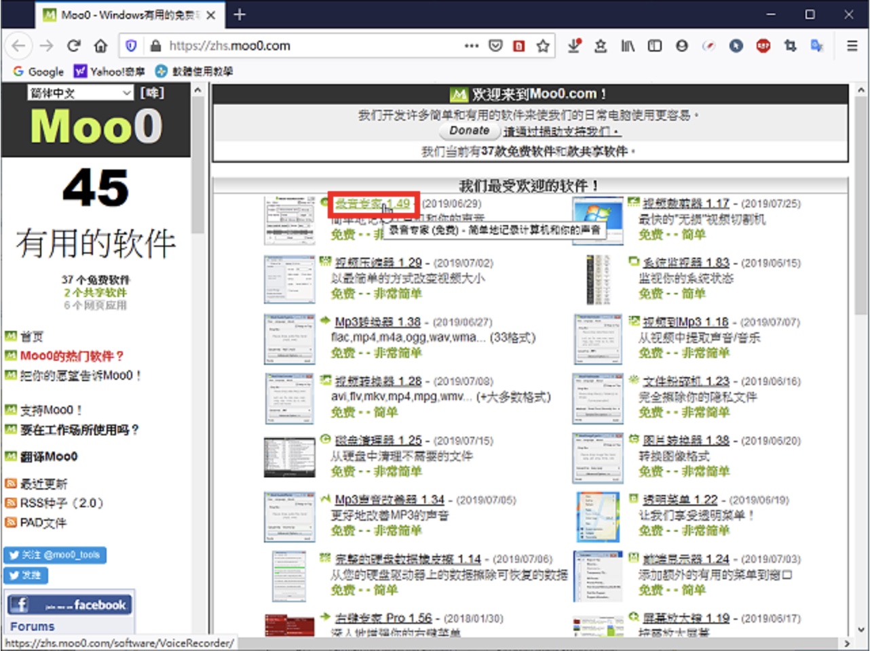Open the transparent menu 1.22 link

[680, 500]
